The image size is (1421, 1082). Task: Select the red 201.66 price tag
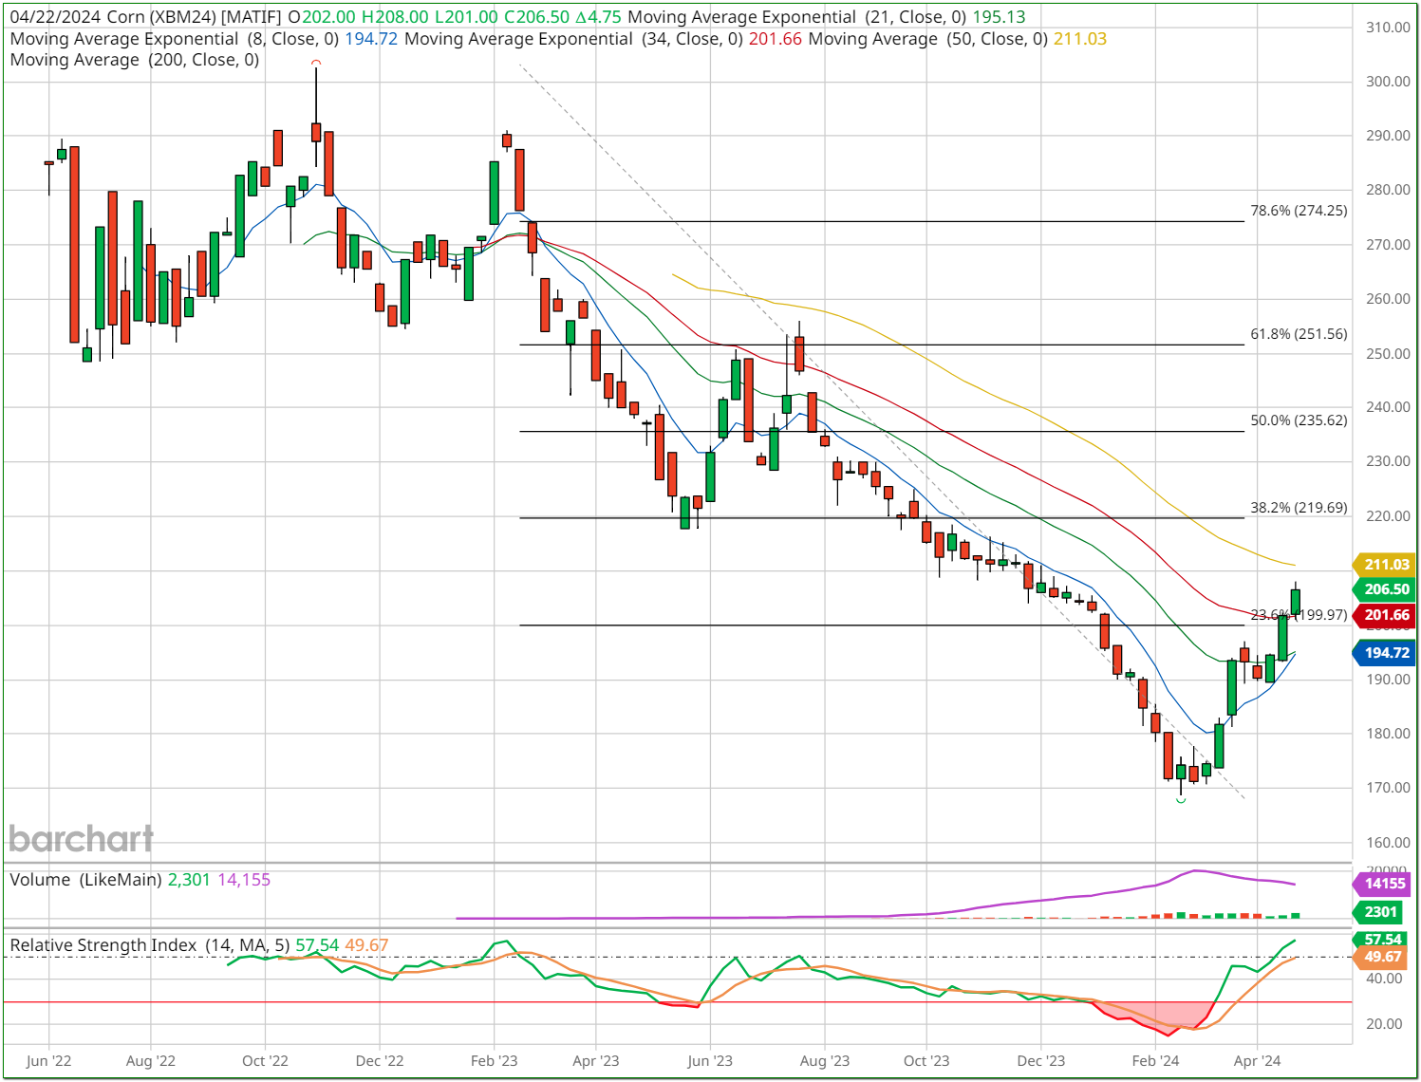click(x=1386, y=615)
